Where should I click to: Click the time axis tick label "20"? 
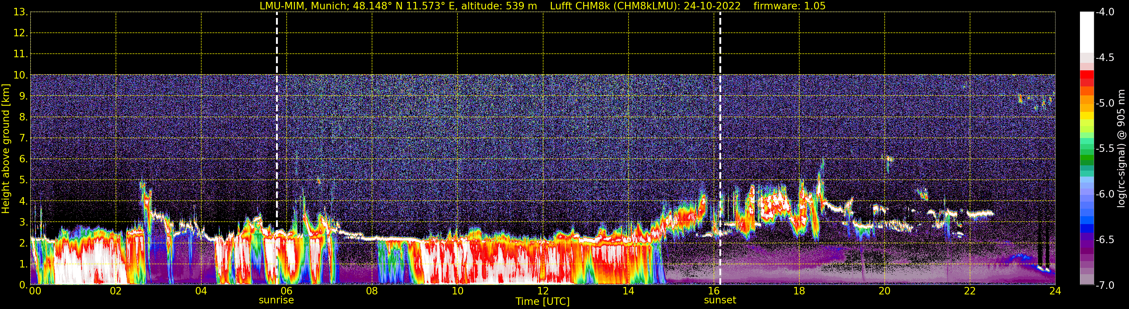[885, 291]
